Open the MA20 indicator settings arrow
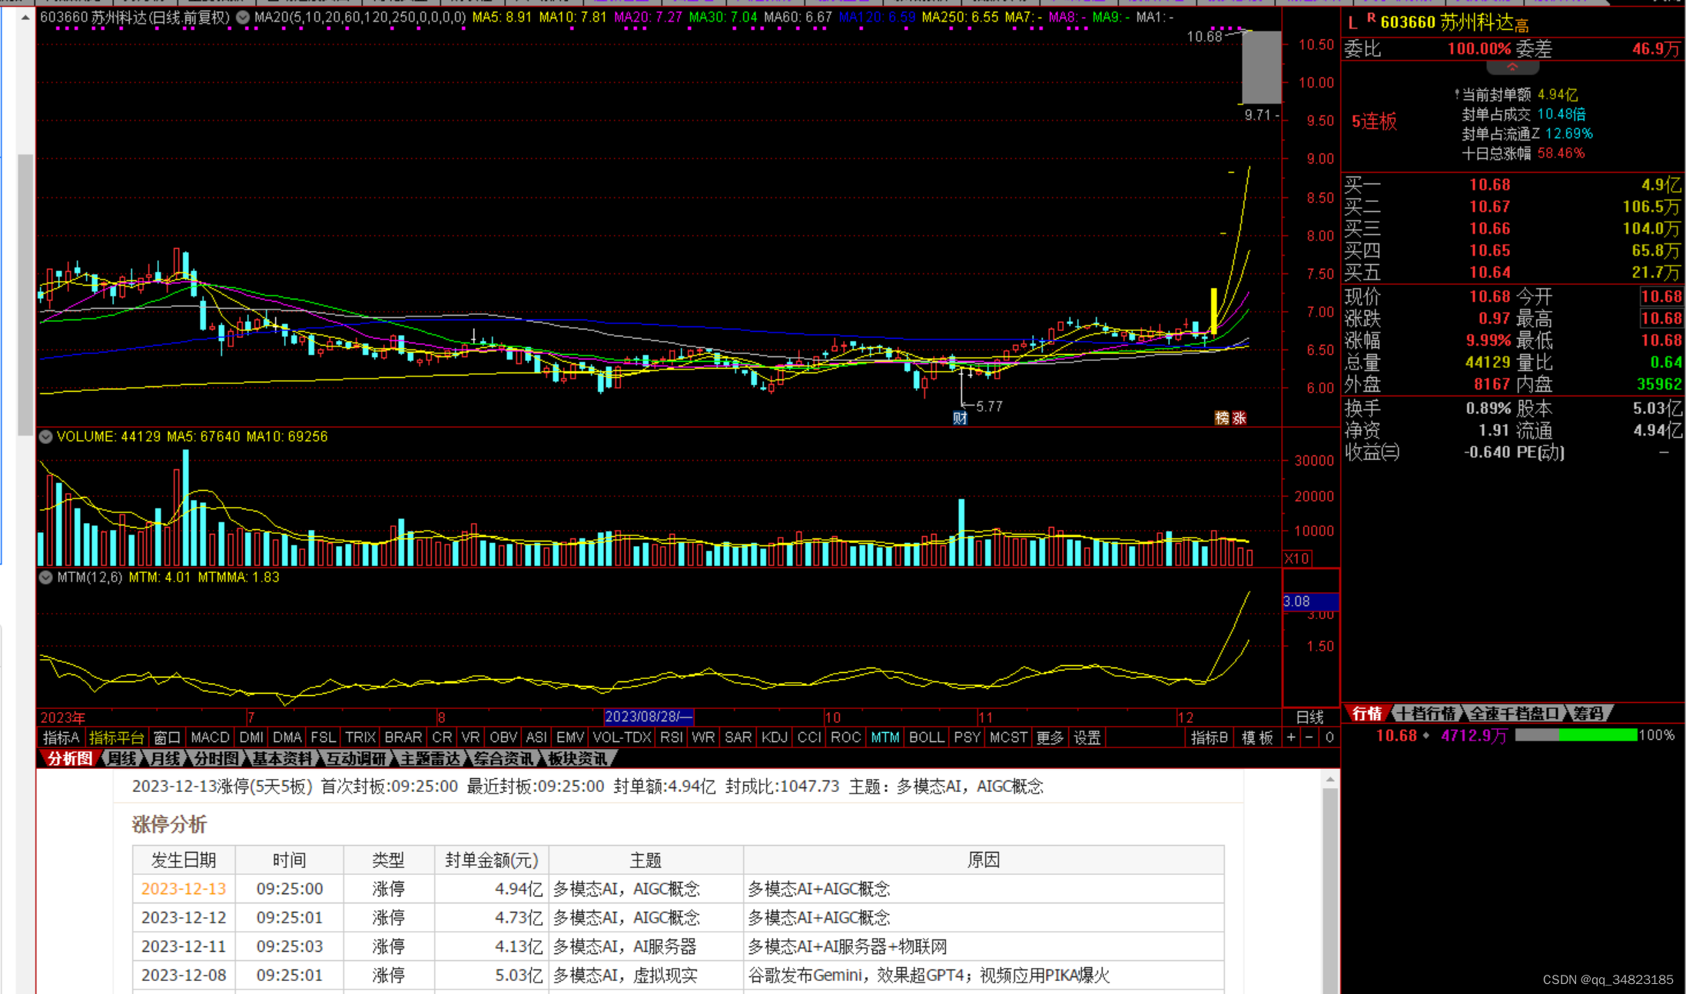The image size is (1686, 994). pyautogui.click(x=243, y=17)
